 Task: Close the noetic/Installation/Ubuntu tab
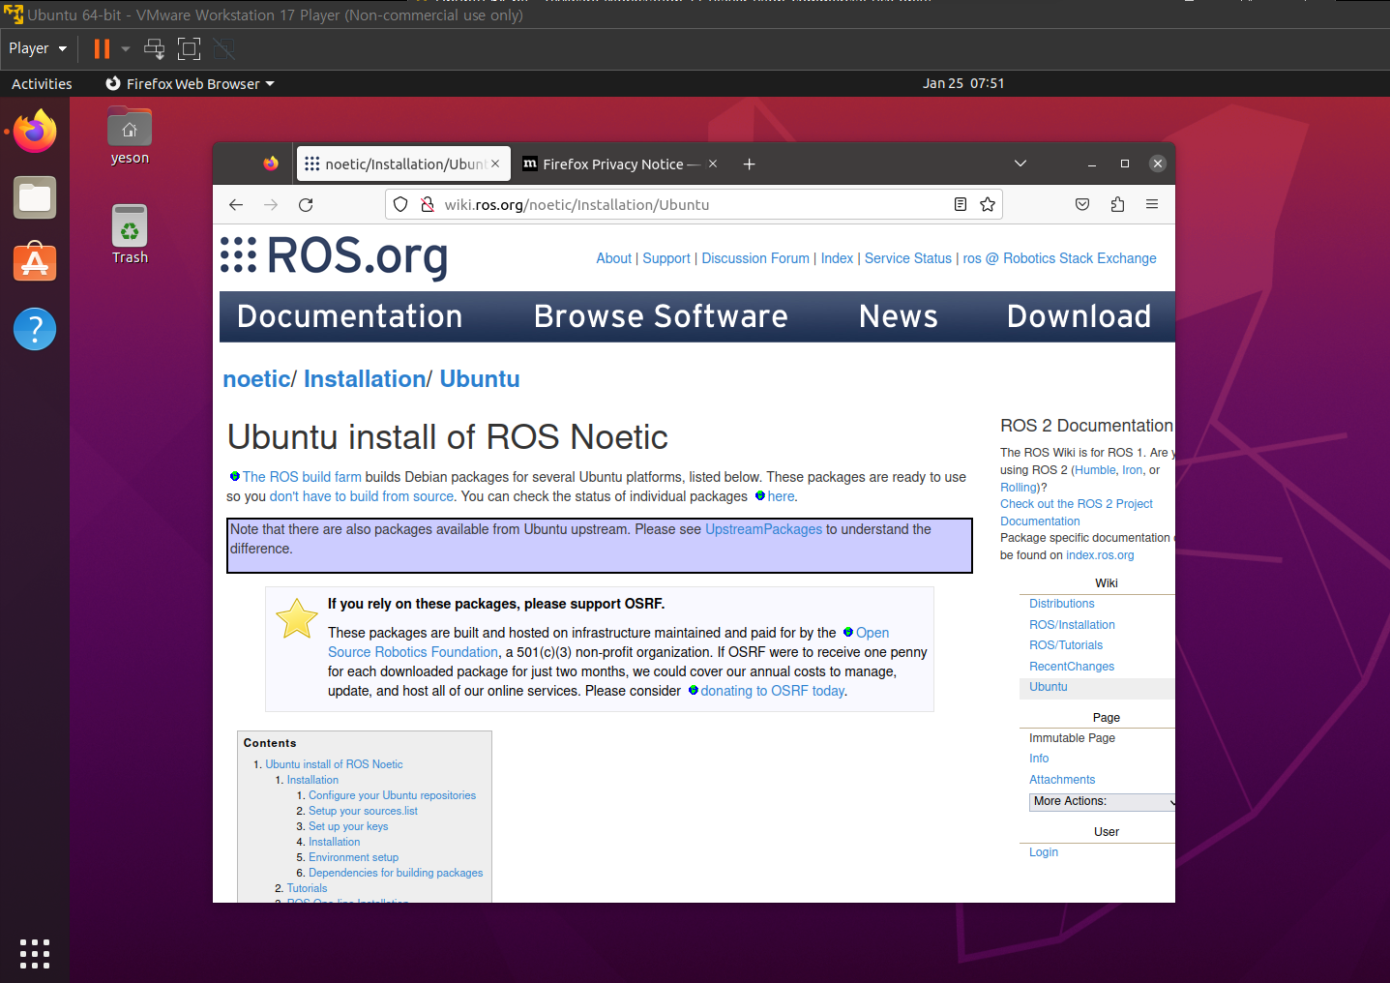(495, 164)
